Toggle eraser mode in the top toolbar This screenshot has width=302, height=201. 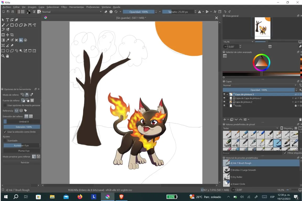tap(106, 12)
